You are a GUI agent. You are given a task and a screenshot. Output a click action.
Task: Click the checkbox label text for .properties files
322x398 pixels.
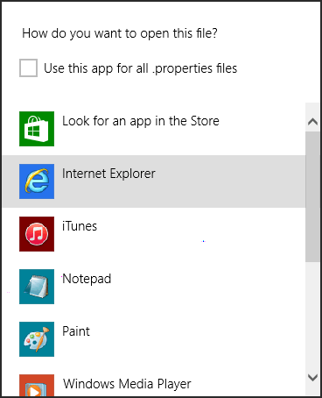(141, 68)
